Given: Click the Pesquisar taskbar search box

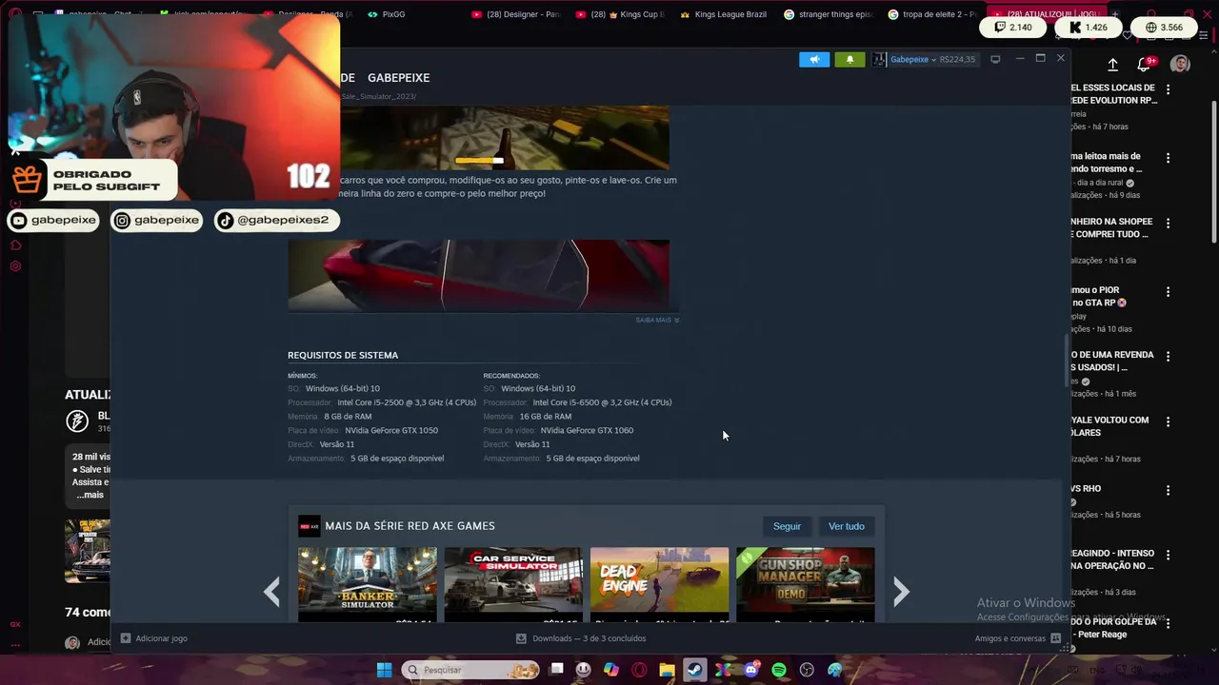Looking at the screenshot, I should 470,670.
